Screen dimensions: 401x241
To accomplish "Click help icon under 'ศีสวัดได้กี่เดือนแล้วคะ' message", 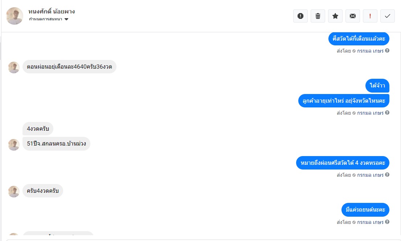I will 387,51.
